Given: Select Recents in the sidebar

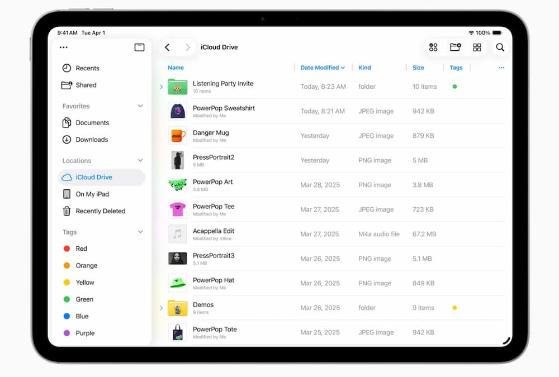Looking at the screenshot, I should coord(87,68).
